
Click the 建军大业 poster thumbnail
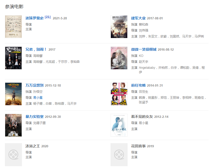(119, 27)
